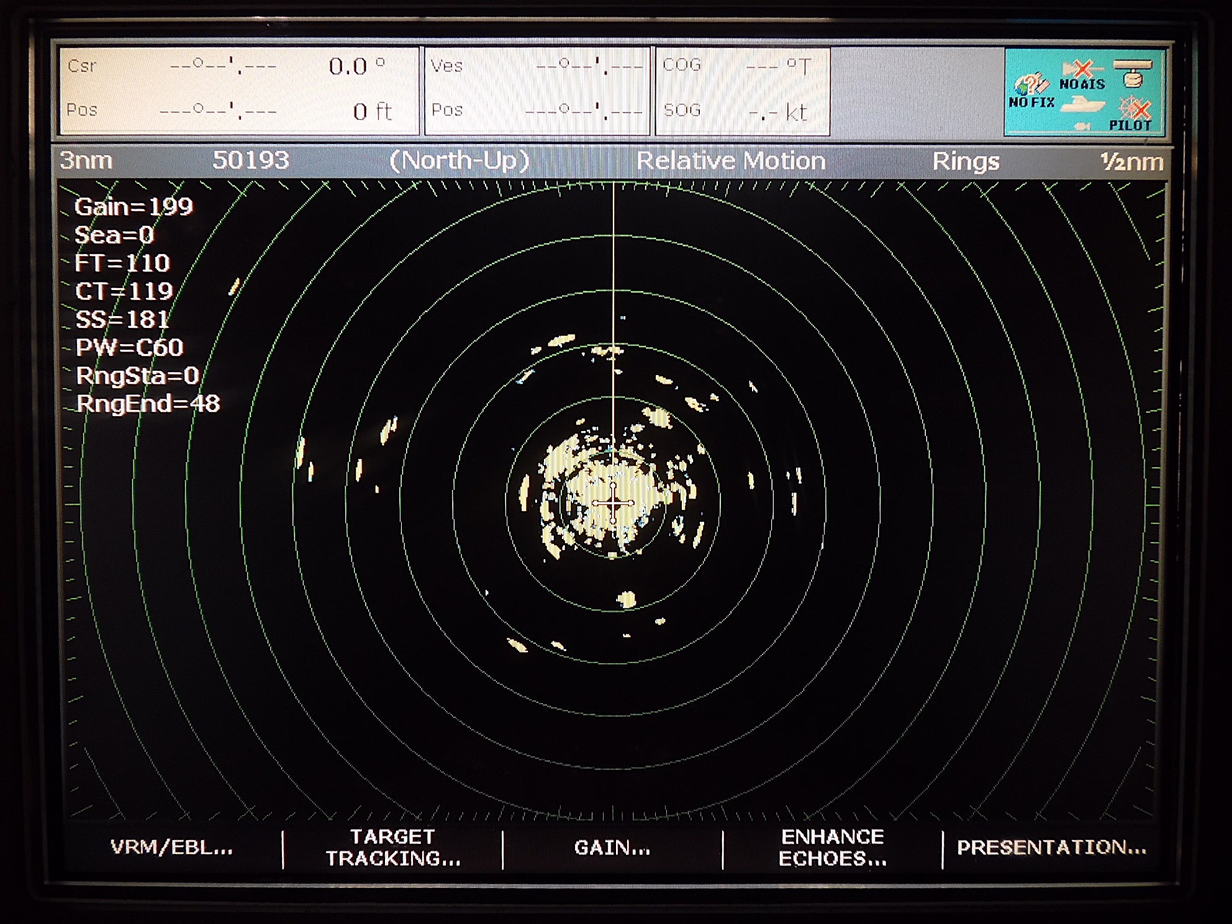The height and width of the screenshot is (924, 1232).
Task: Tap the Relative Motion mode label
Action: 731,161
